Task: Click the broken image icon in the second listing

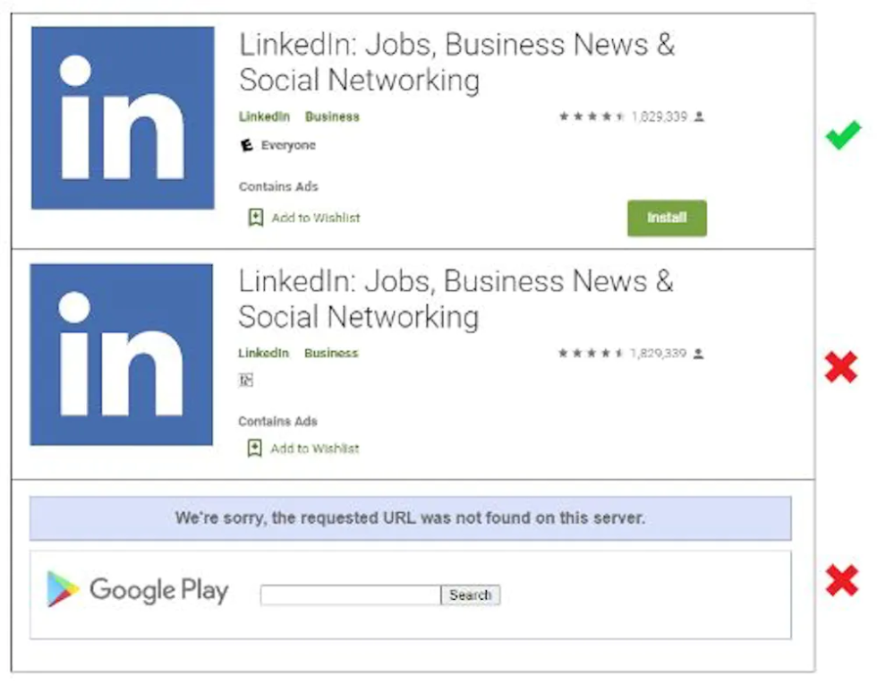Action: [245, 380]
